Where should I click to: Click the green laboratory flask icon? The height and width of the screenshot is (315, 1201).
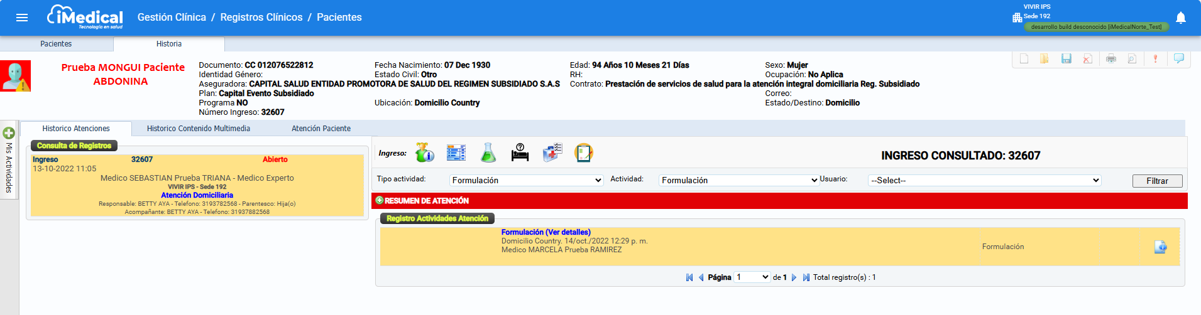pyautogui.click(x=488, y=152)
